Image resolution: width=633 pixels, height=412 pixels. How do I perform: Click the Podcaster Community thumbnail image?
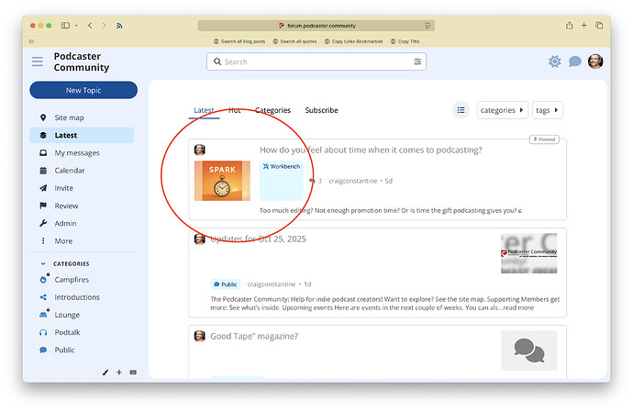click(x=528, y=253)
